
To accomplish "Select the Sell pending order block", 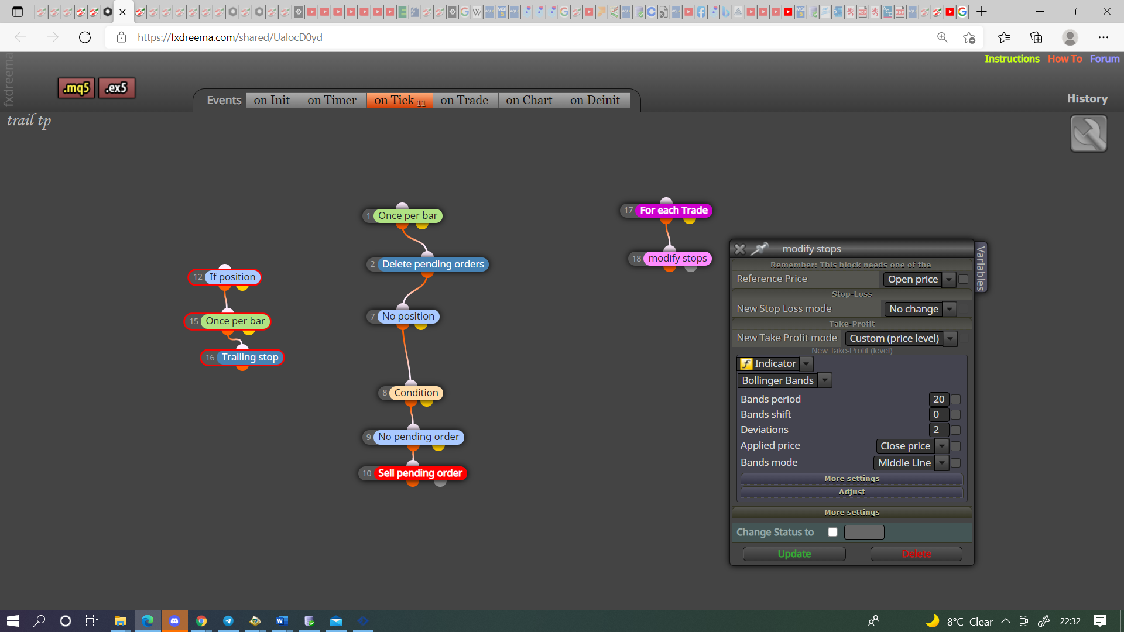I will [420, 473].
